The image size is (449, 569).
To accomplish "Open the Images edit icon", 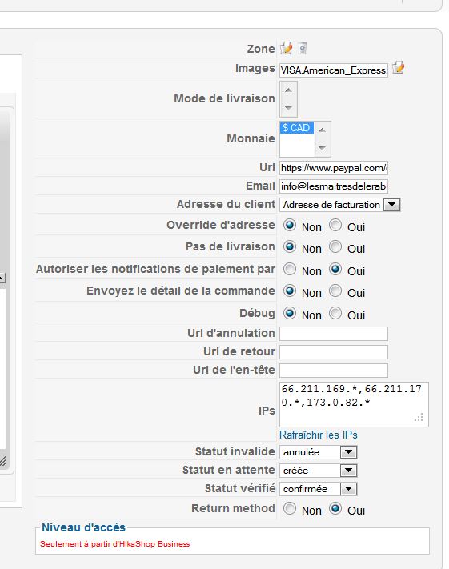I will [399, 67].
